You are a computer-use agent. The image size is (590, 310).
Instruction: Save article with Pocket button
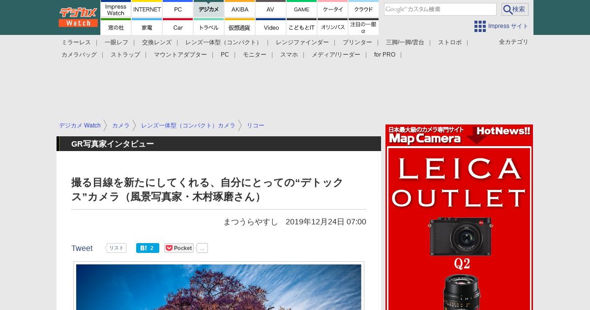coord(179,248)
